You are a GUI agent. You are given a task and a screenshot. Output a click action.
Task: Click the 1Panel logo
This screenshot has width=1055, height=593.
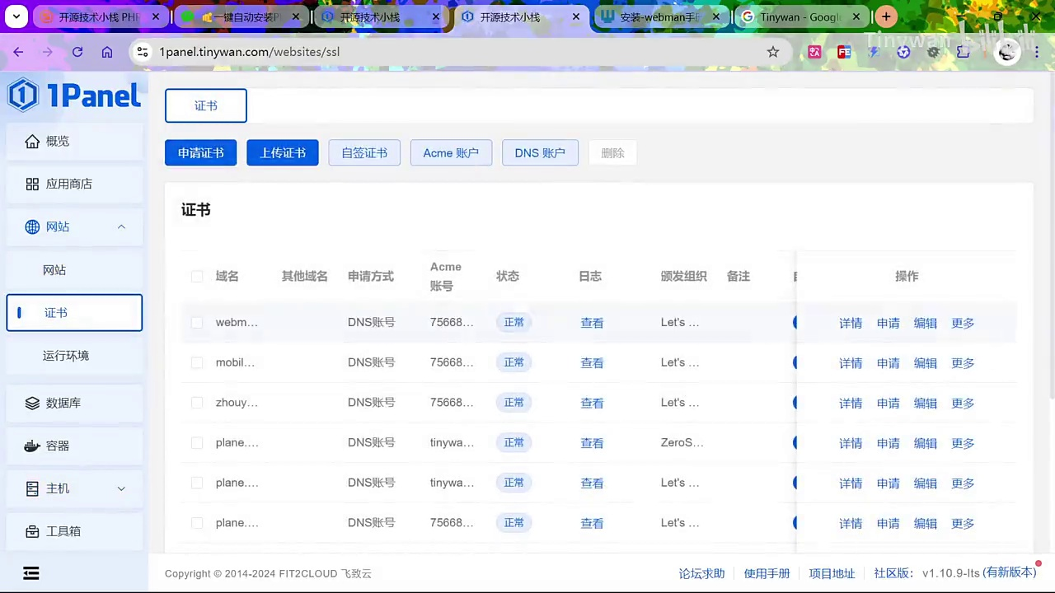pos(74,96)
